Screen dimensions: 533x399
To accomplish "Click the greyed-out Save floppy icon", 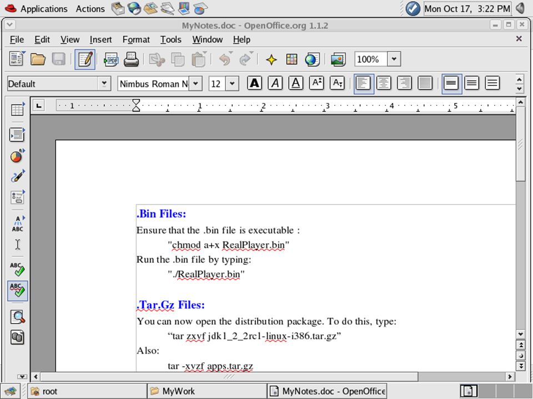I will pyautogui.click(x=58, y=59).
